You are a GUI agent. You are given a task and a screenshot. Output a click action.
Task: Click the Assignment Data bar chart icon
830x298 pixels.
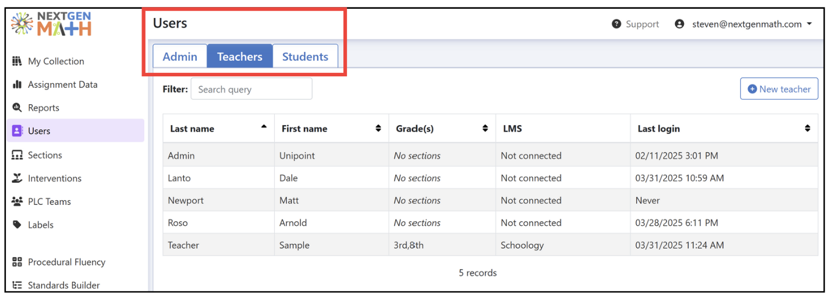pyautogui.click(x=17, y=84)
